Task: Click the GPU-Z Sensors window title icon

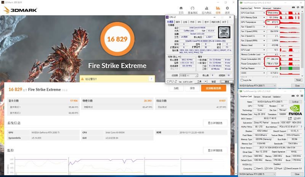Action: (x=241, y=3)
